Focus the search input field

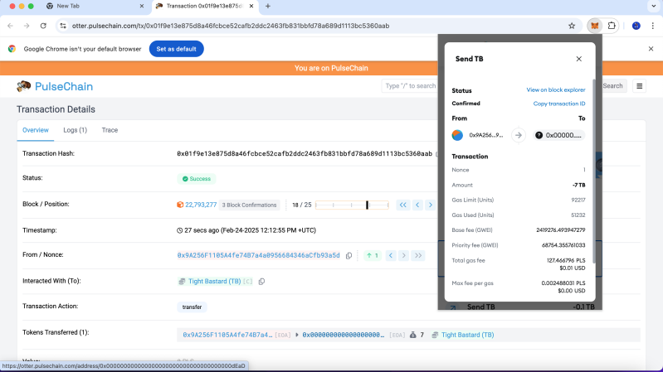410,85
